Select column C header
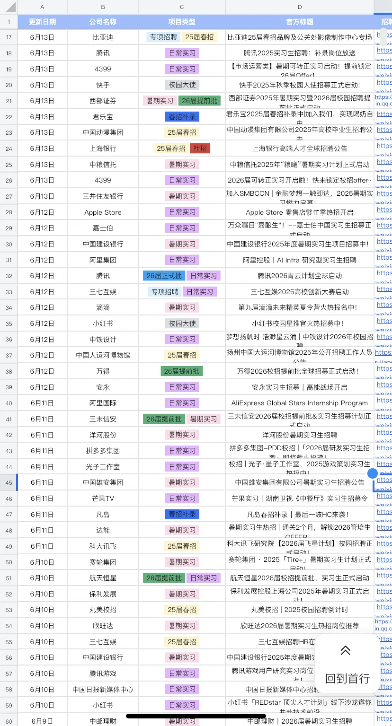392x726 pixels. (x=182, y=7)
